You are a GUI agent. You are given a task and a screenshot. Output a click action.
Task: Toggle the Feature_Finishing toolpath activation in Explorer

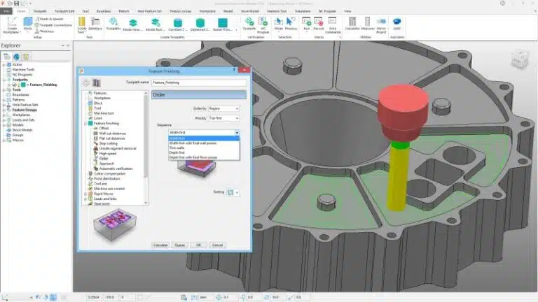click(14, 85)
